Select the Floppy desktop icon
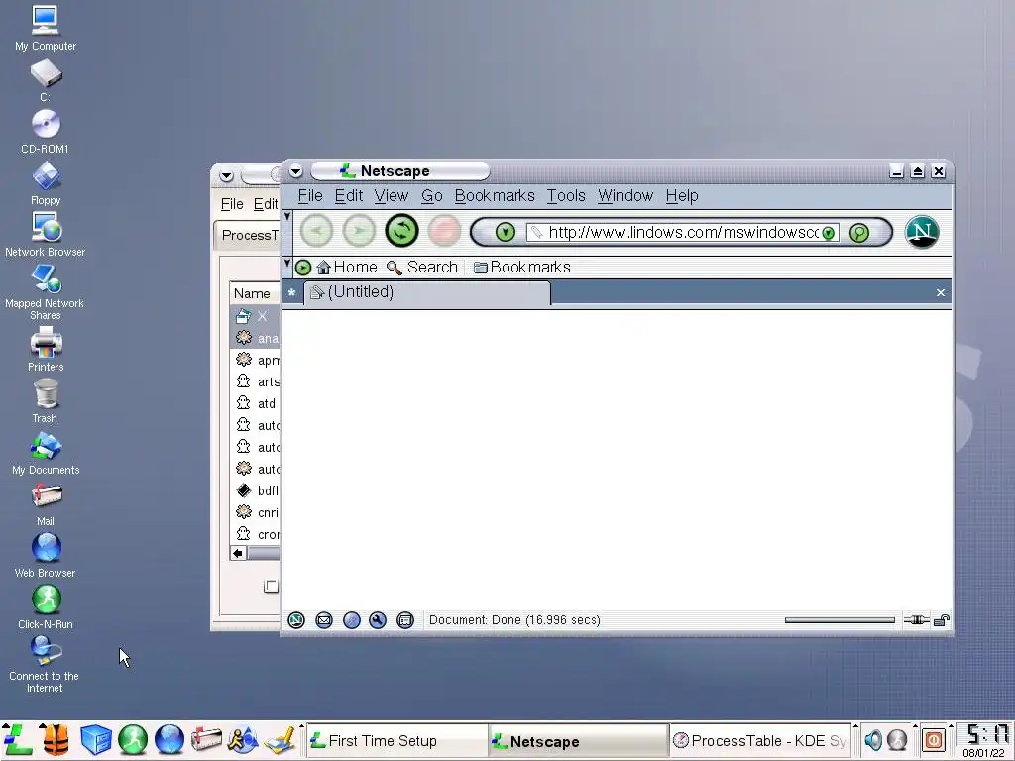This screenshot has width=1015, height=761. click(x=46, y=183)
